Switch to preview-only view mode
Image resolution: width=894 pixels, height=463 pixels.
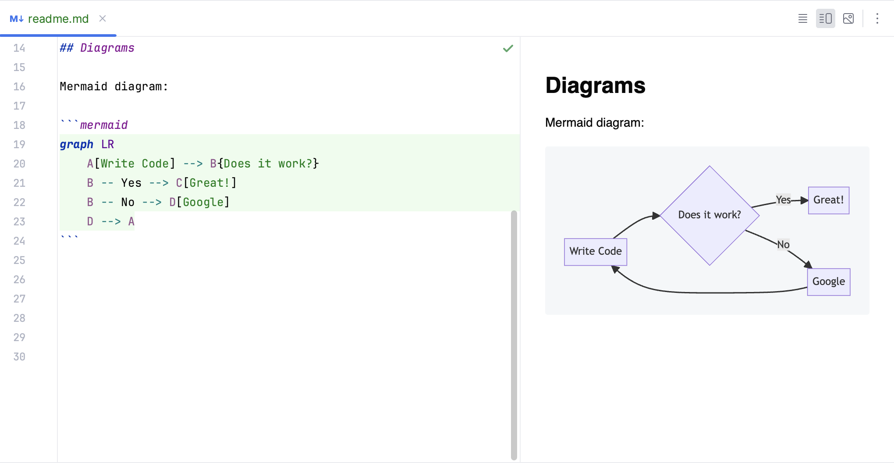coord(848,18)
